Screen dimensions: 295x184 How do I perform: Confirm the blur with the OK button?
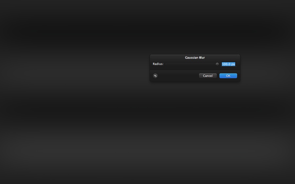[x=228, y=76]
